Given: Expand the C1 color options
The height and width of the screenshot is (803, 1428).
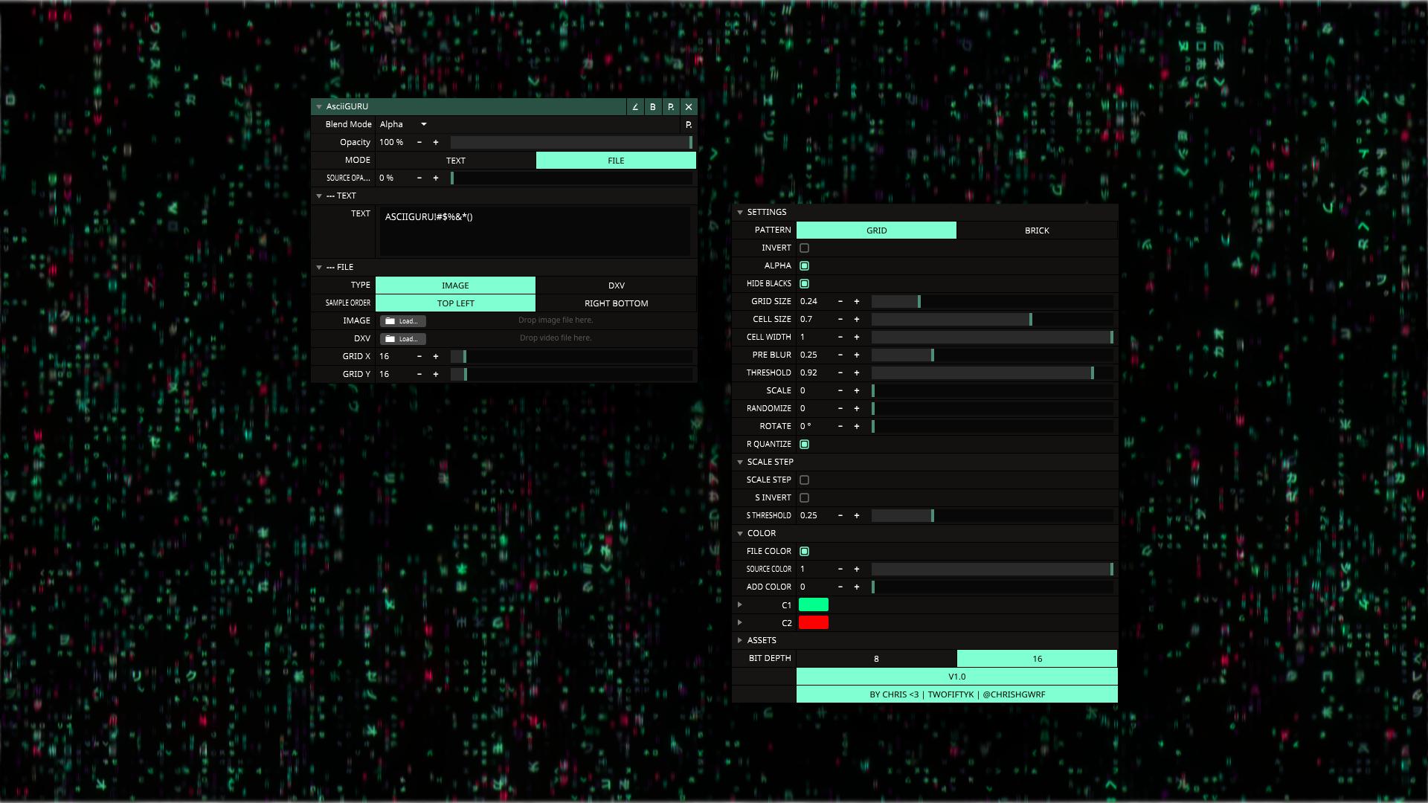Looking at the screenshot, I should pyautogui.click(x=740, y=605).
